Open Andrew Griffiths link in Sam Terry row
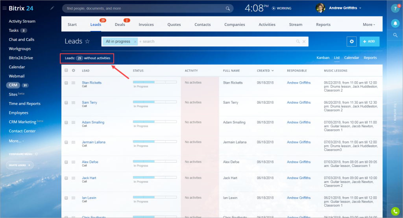403x218 pixels. (299, 103)
